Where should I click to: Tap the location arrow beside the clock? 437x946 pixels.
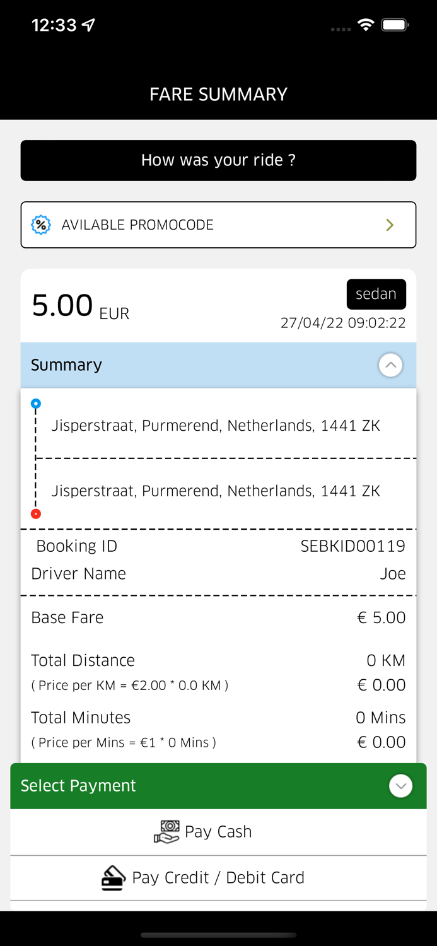coord(88,25)
